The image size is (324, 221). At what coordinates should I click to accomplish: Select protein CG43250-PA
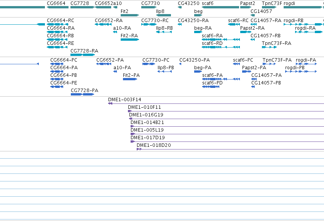coord(180,64)
